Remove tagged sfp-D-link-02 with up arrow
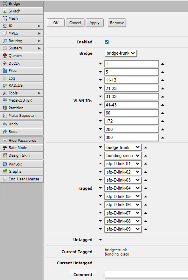Screen dimensions: 188x280 click(146, 172)
